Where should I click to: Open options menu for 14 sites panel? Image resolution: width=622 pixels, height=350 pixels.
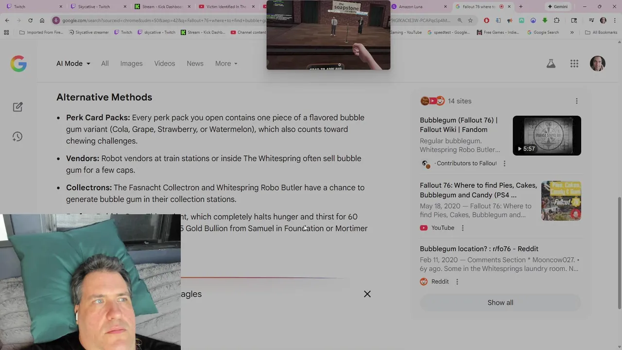(x=577, y=101)
